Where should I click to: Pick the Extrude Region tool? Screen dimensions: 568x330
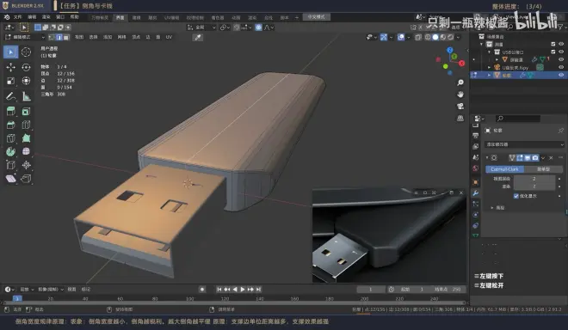point(10,112)
